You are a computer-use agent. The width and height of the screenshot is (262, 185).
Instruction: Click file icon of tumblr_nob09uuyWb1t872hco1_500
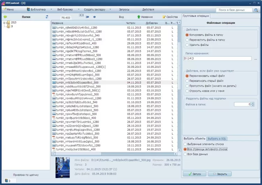(54, 86)
